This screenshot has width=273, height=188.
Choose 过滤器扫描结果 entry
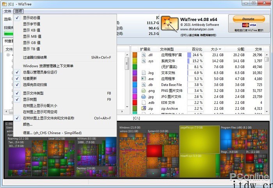(65, 58)
